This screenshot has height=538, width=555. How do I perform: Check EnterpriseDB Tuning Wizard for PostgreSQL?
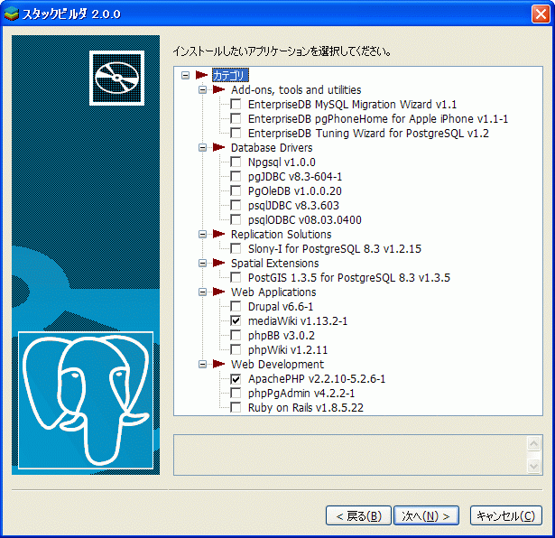236,133
